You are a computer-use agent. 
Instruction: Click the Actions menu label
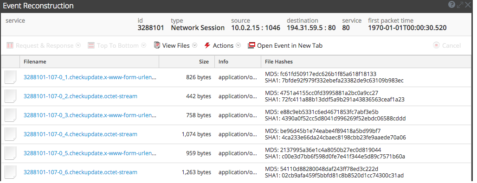click(x=223, y=45)
